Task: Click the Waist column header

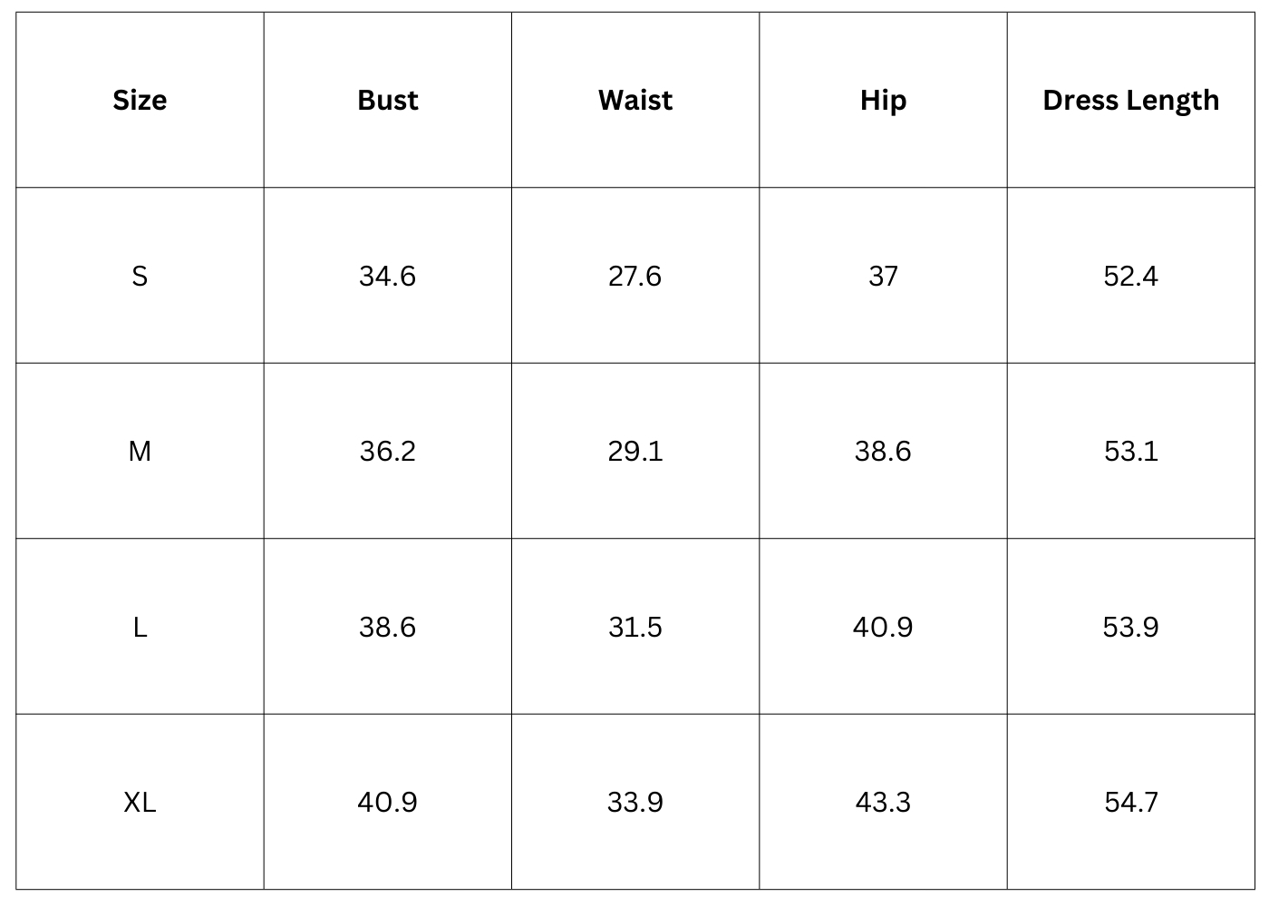Action: coord(635,100)
